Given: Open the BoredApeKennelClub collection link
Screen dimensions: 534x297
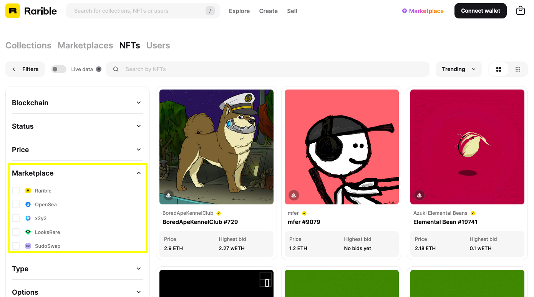Looking at the screenshot, I should point(188,213).
